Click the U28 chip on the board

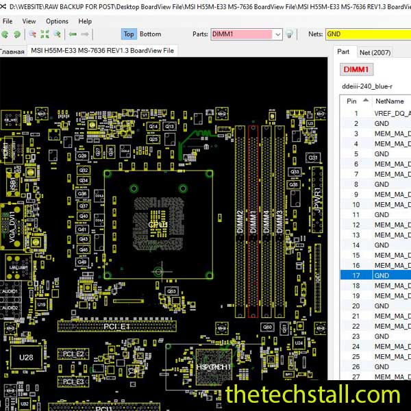coord(26,358)
